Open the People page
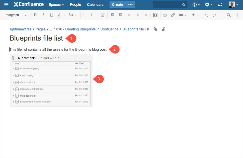This screenshot has height=158, width=243. pos(75,5)
